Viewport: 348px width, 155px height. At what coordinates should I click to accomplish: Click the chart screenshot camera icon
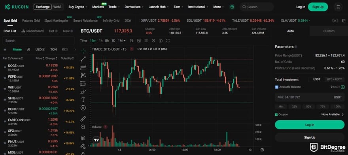pyautogui.click(x=161, y=41)
